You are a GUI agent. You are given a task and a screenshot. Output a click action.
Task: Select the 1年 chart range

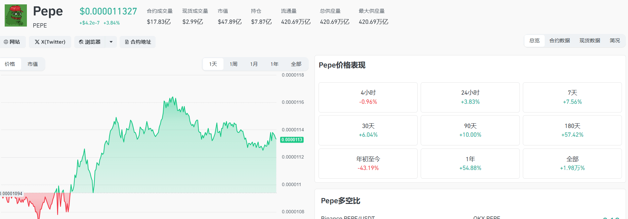point(275,64)
